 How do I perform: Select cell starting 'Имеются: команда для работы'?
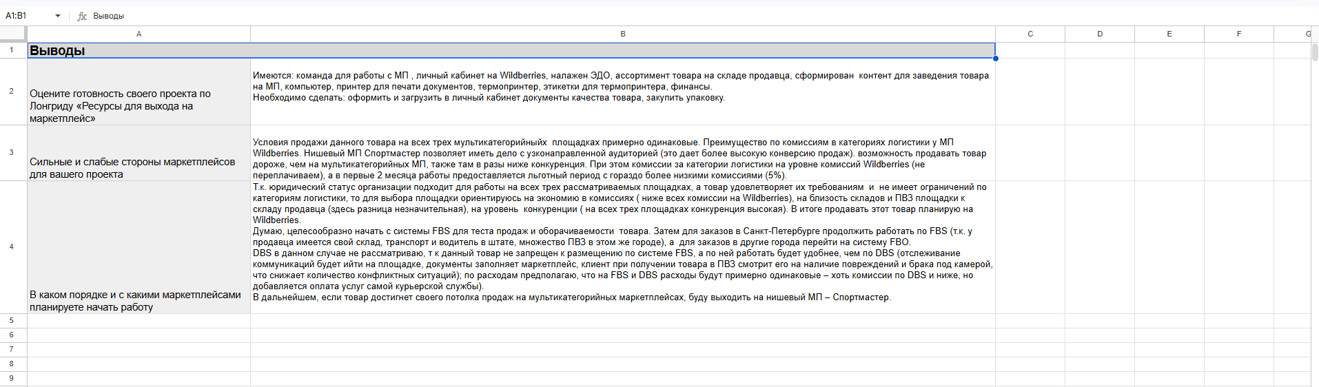[623, 92]
